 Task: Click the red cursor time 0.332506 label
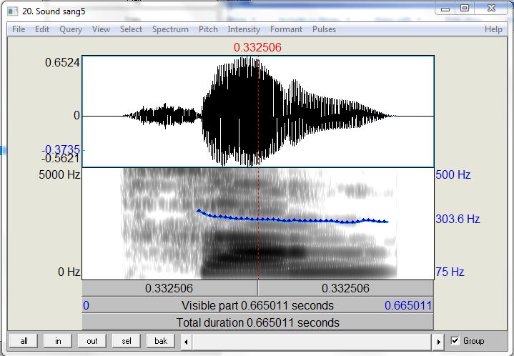point(257,47)
